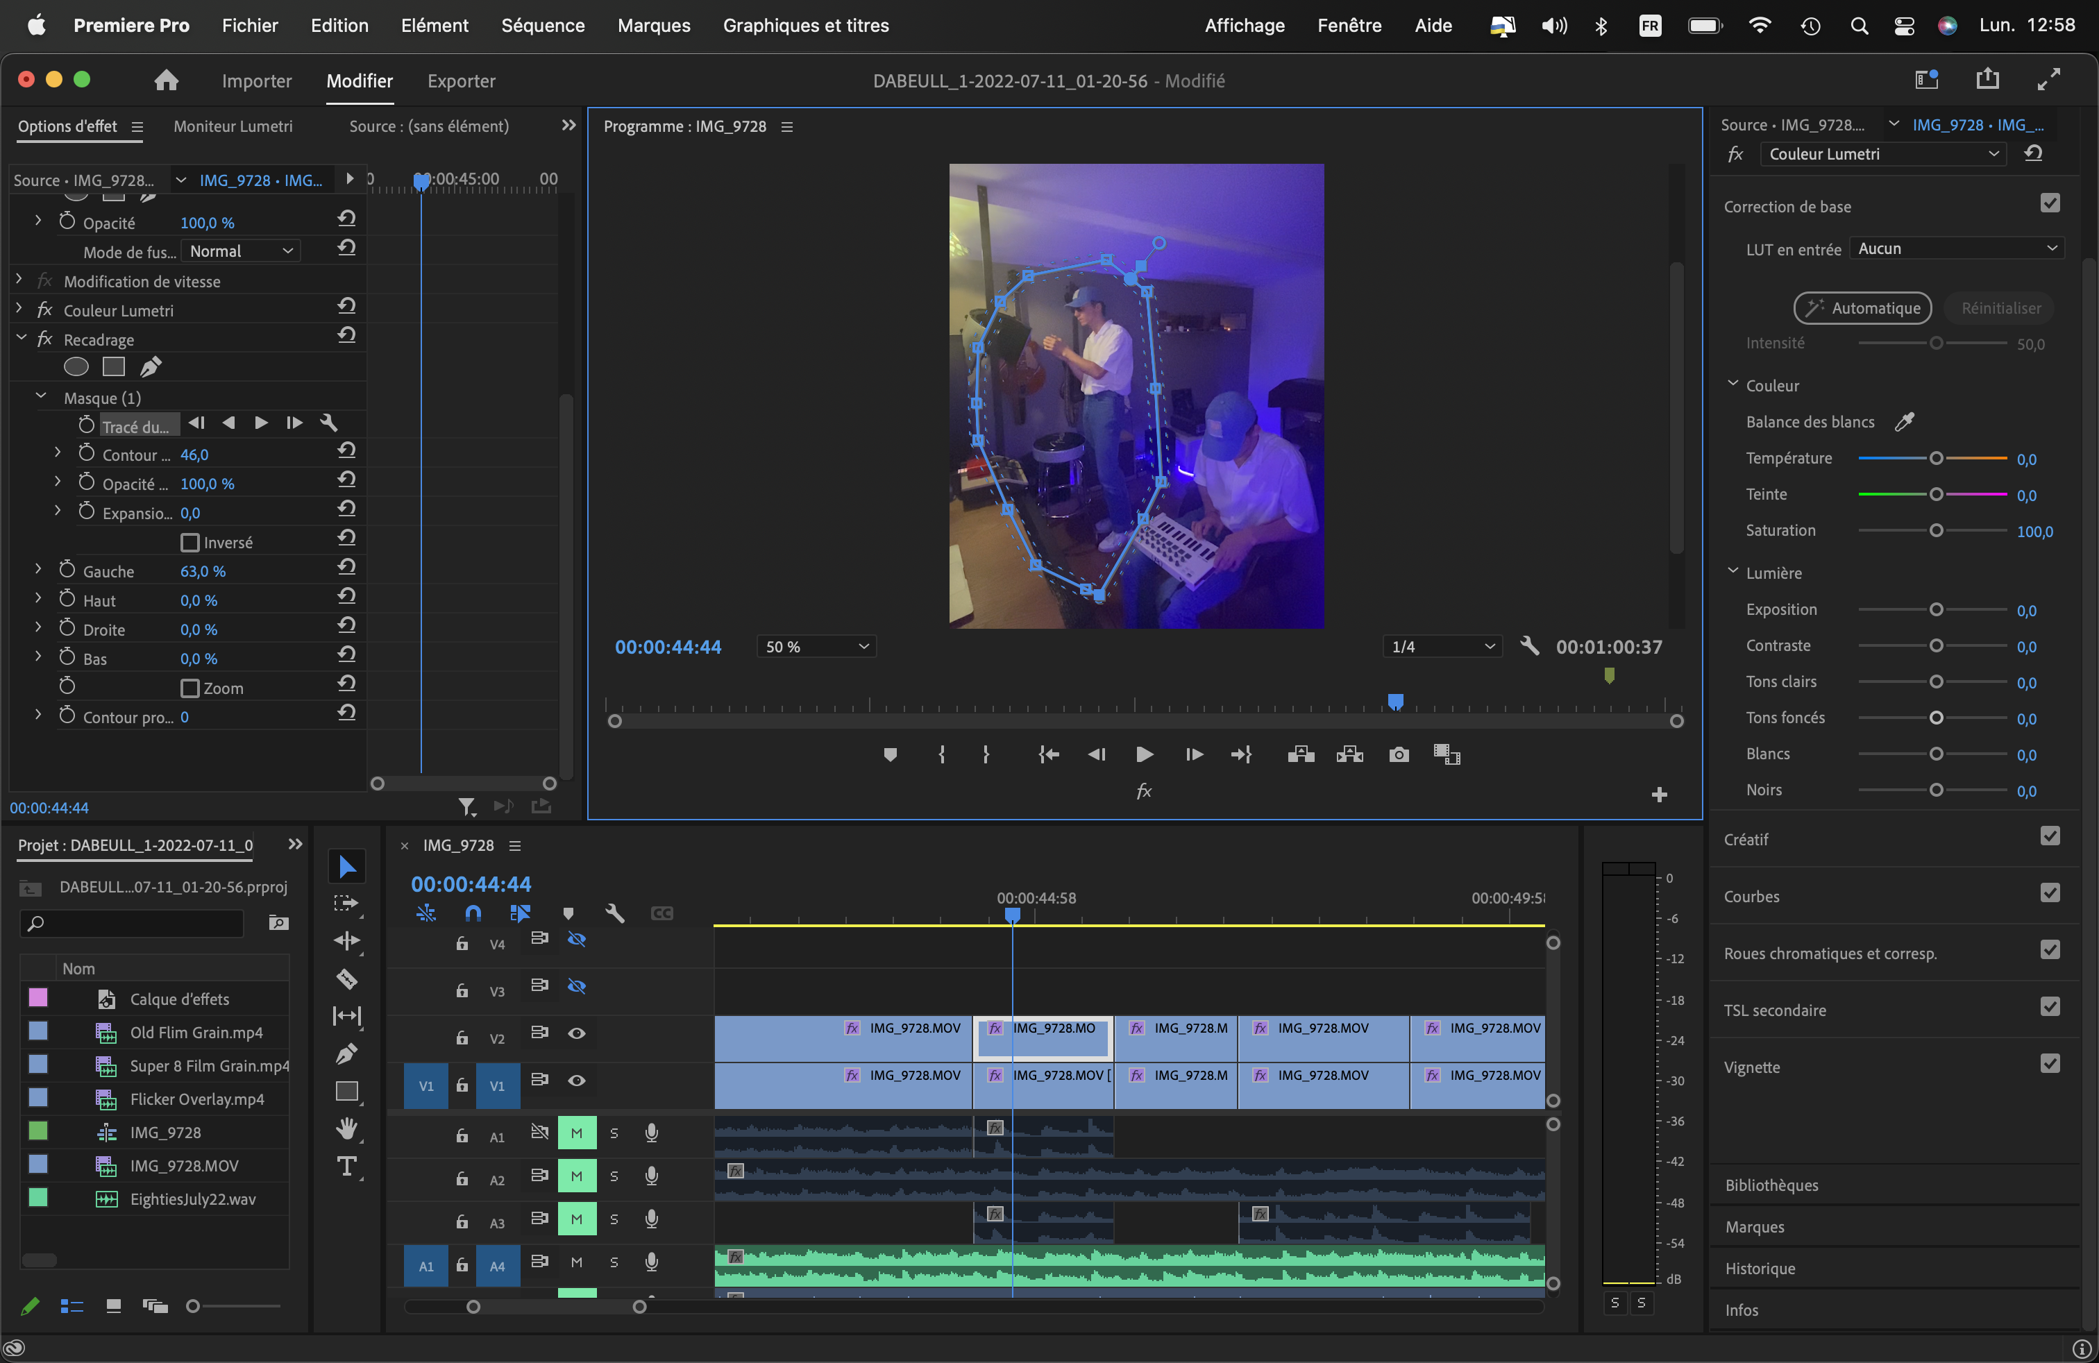Click the lift/extract button in playback controls
This screenshot has width=2099, height=1363.
(1297, 754)
